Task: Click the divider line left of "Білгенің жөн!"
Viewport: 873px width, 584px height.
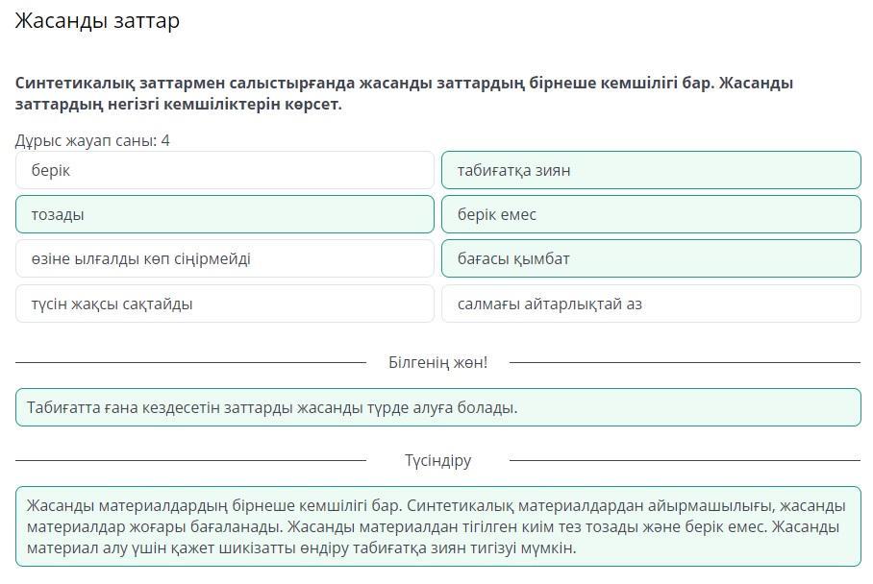Action: (190, 362)
